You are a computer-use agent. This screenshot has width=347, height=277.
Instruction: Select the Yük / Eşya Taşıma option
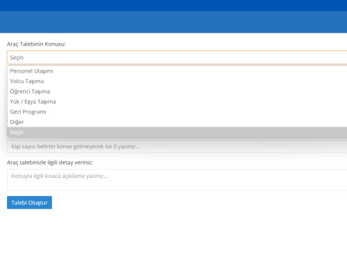pyautogui.click(x=177, y=102)
